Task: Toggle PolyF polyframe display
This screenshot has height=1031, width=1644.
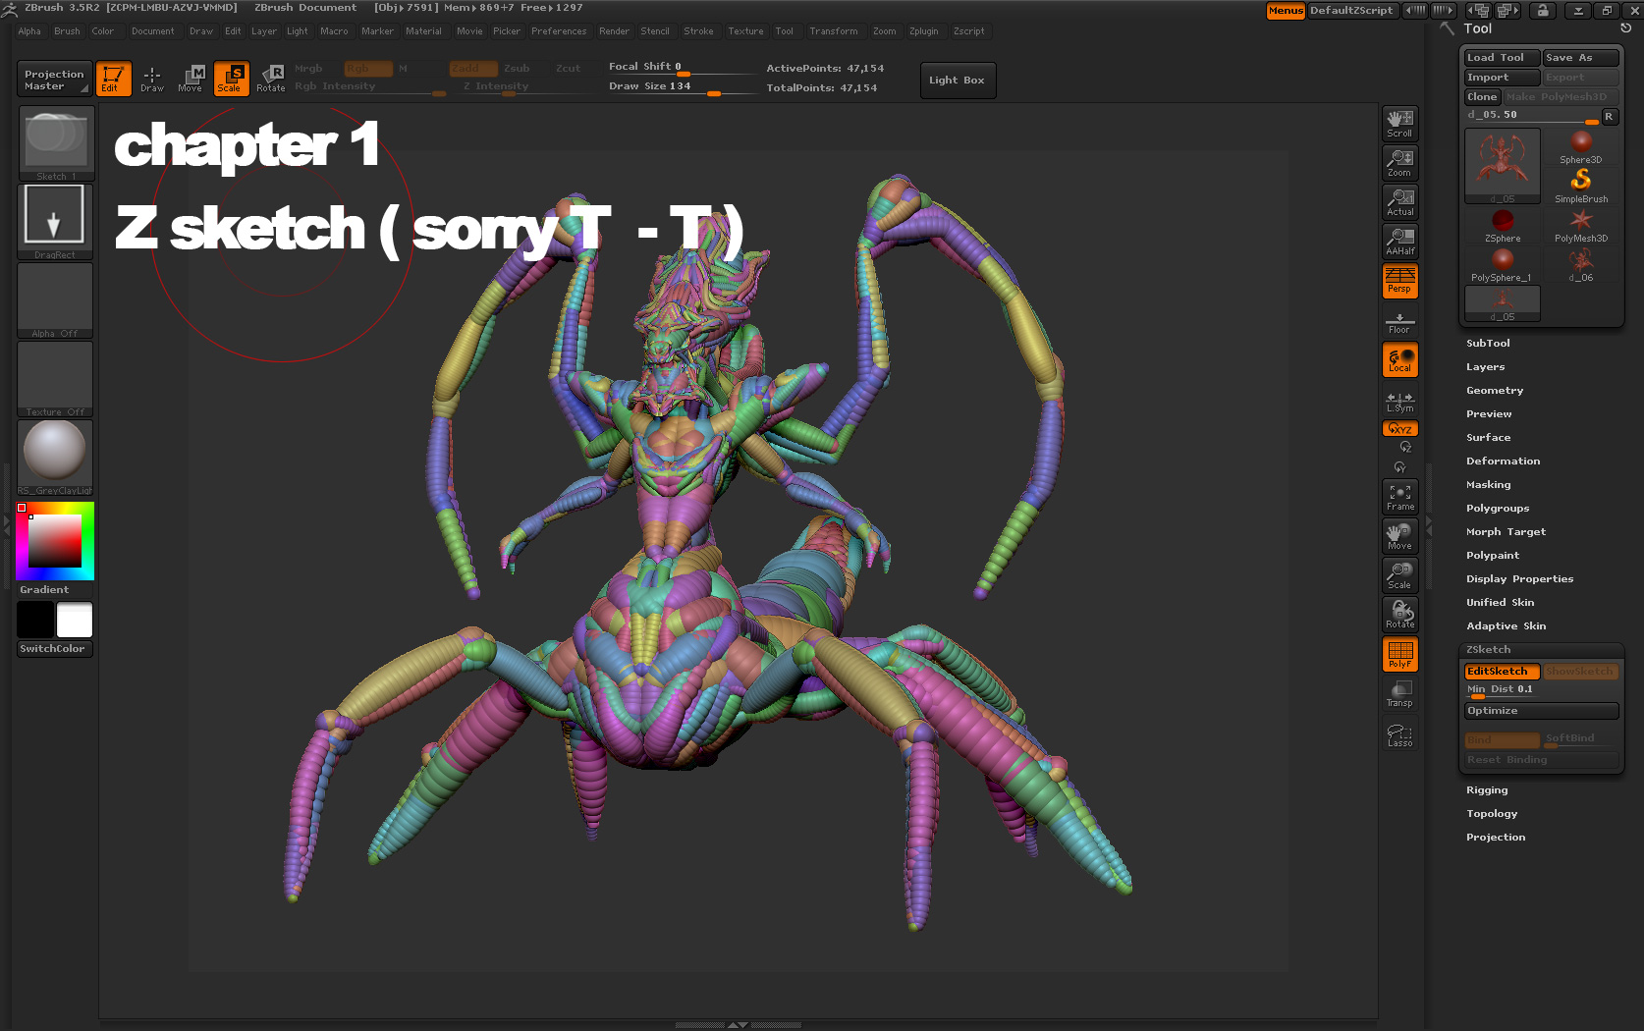Action: [x=1400, y=654]
